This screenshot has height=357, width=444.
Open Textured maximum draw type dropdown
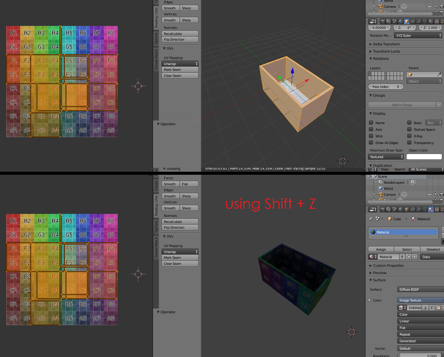click(386, 157)
